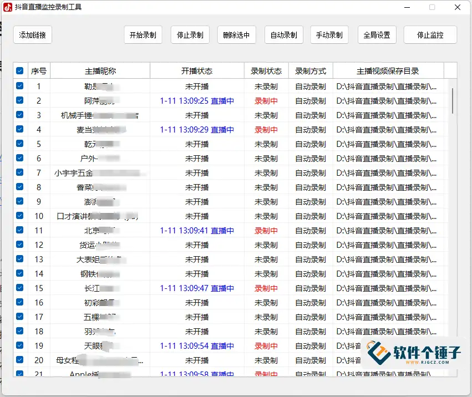Select anchor 机械手锤 in row 3
472x397 pixels.
tap(77, 115)
